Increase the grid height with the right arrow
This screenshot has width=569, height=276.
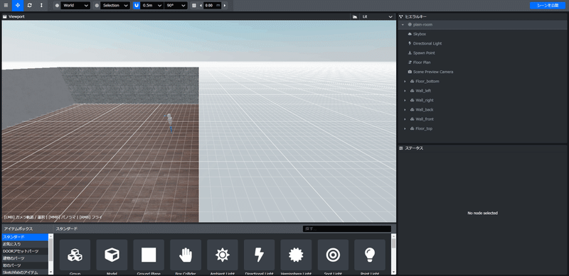(x=225, y=6)
